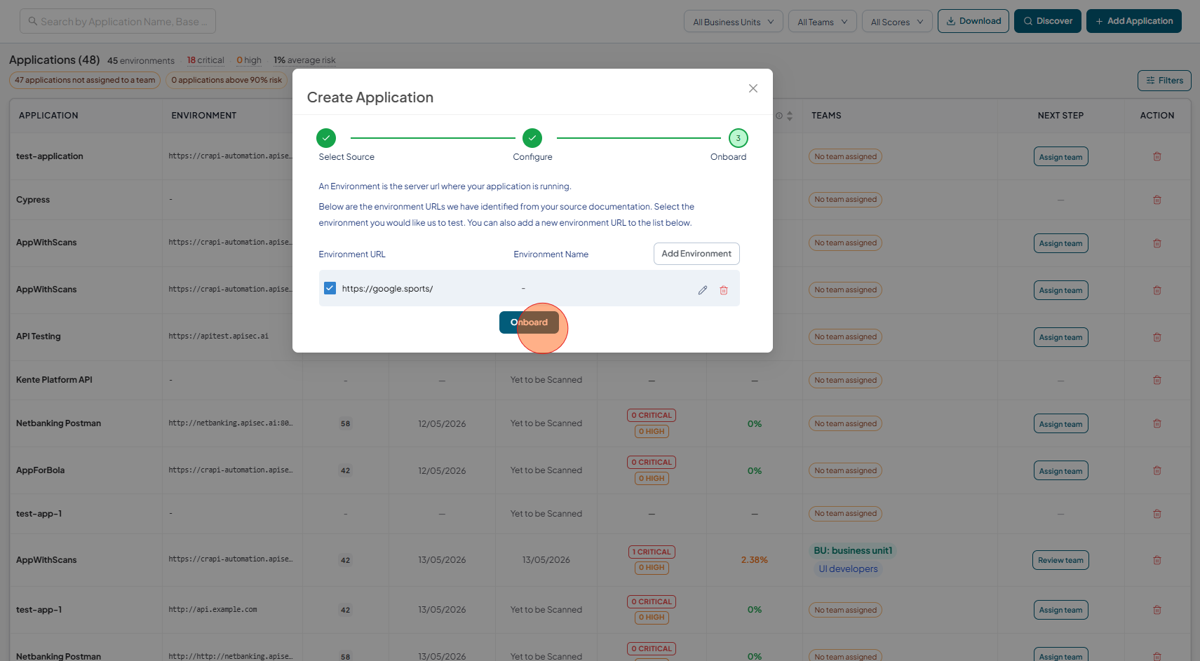Delete API Testing using its trash icon
1200x661 pixels.
pos(1157,337)
